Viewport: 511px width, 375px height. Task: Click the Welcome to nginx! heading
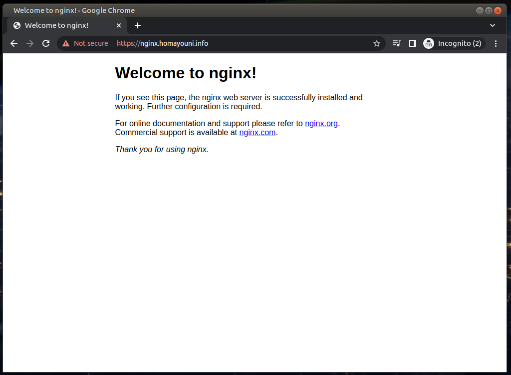point(186,73)
